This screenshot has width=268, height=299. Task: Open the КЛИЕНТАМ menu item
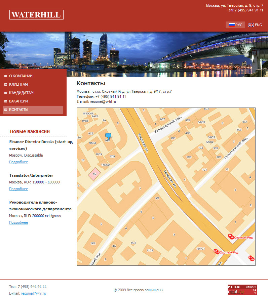(18, 84)
